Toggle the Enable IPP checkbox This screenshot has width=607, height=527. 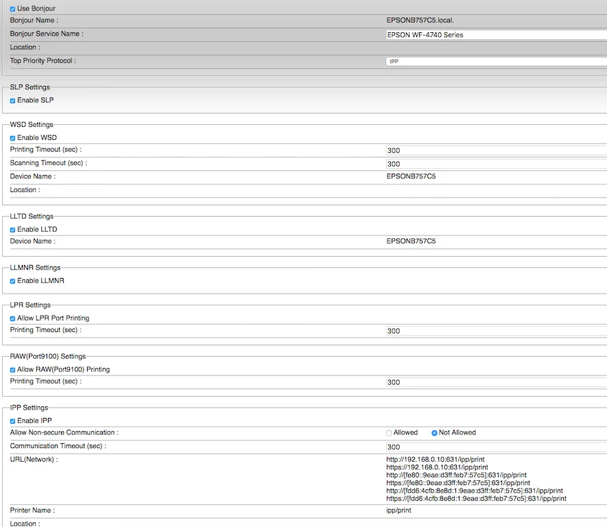tap(13, 421)
